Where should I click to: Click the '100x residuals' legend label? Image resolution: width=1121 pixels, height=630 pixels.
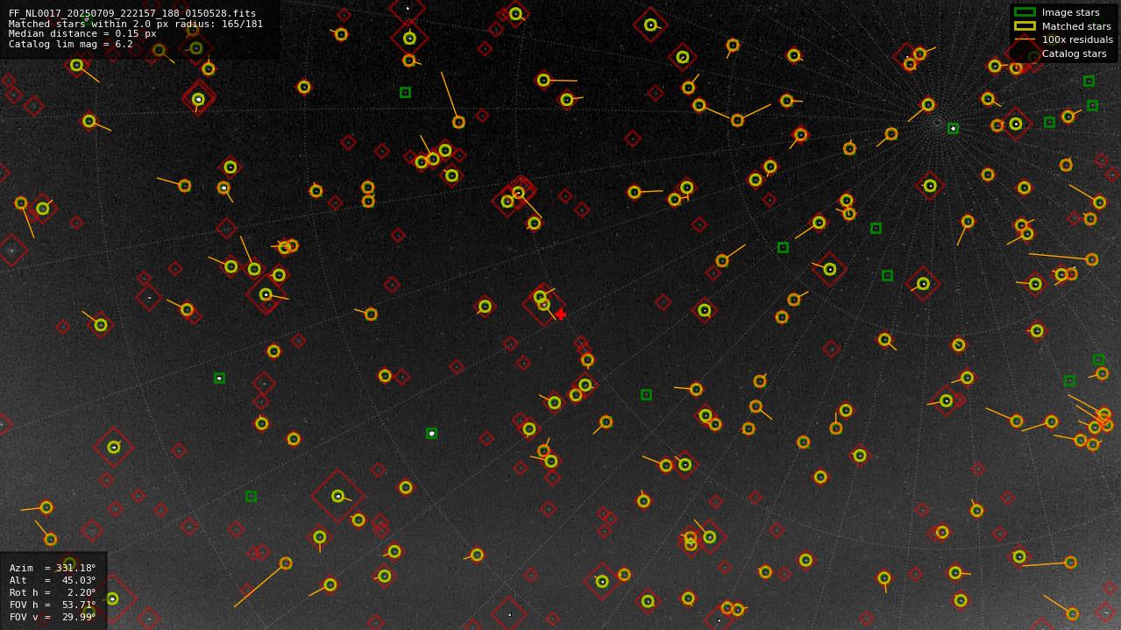1077,40
